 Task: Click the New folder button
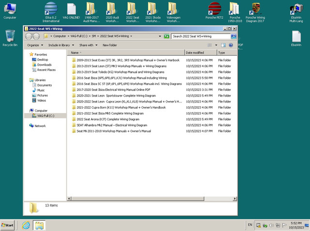coord(109,45)
